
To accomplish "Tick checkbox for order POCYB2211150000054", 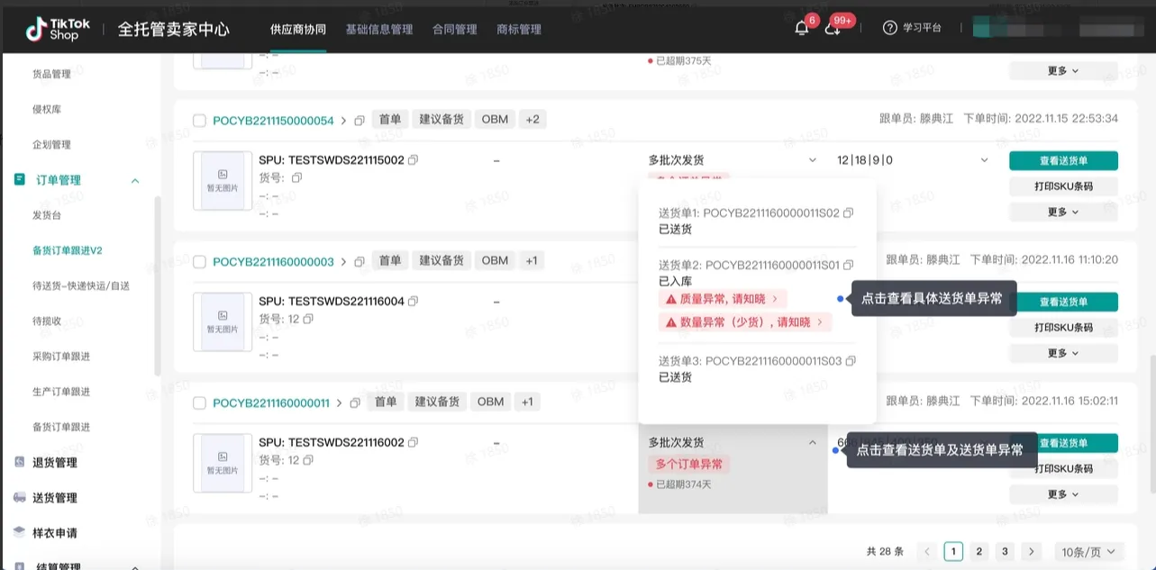I will [x=200, y=121].
